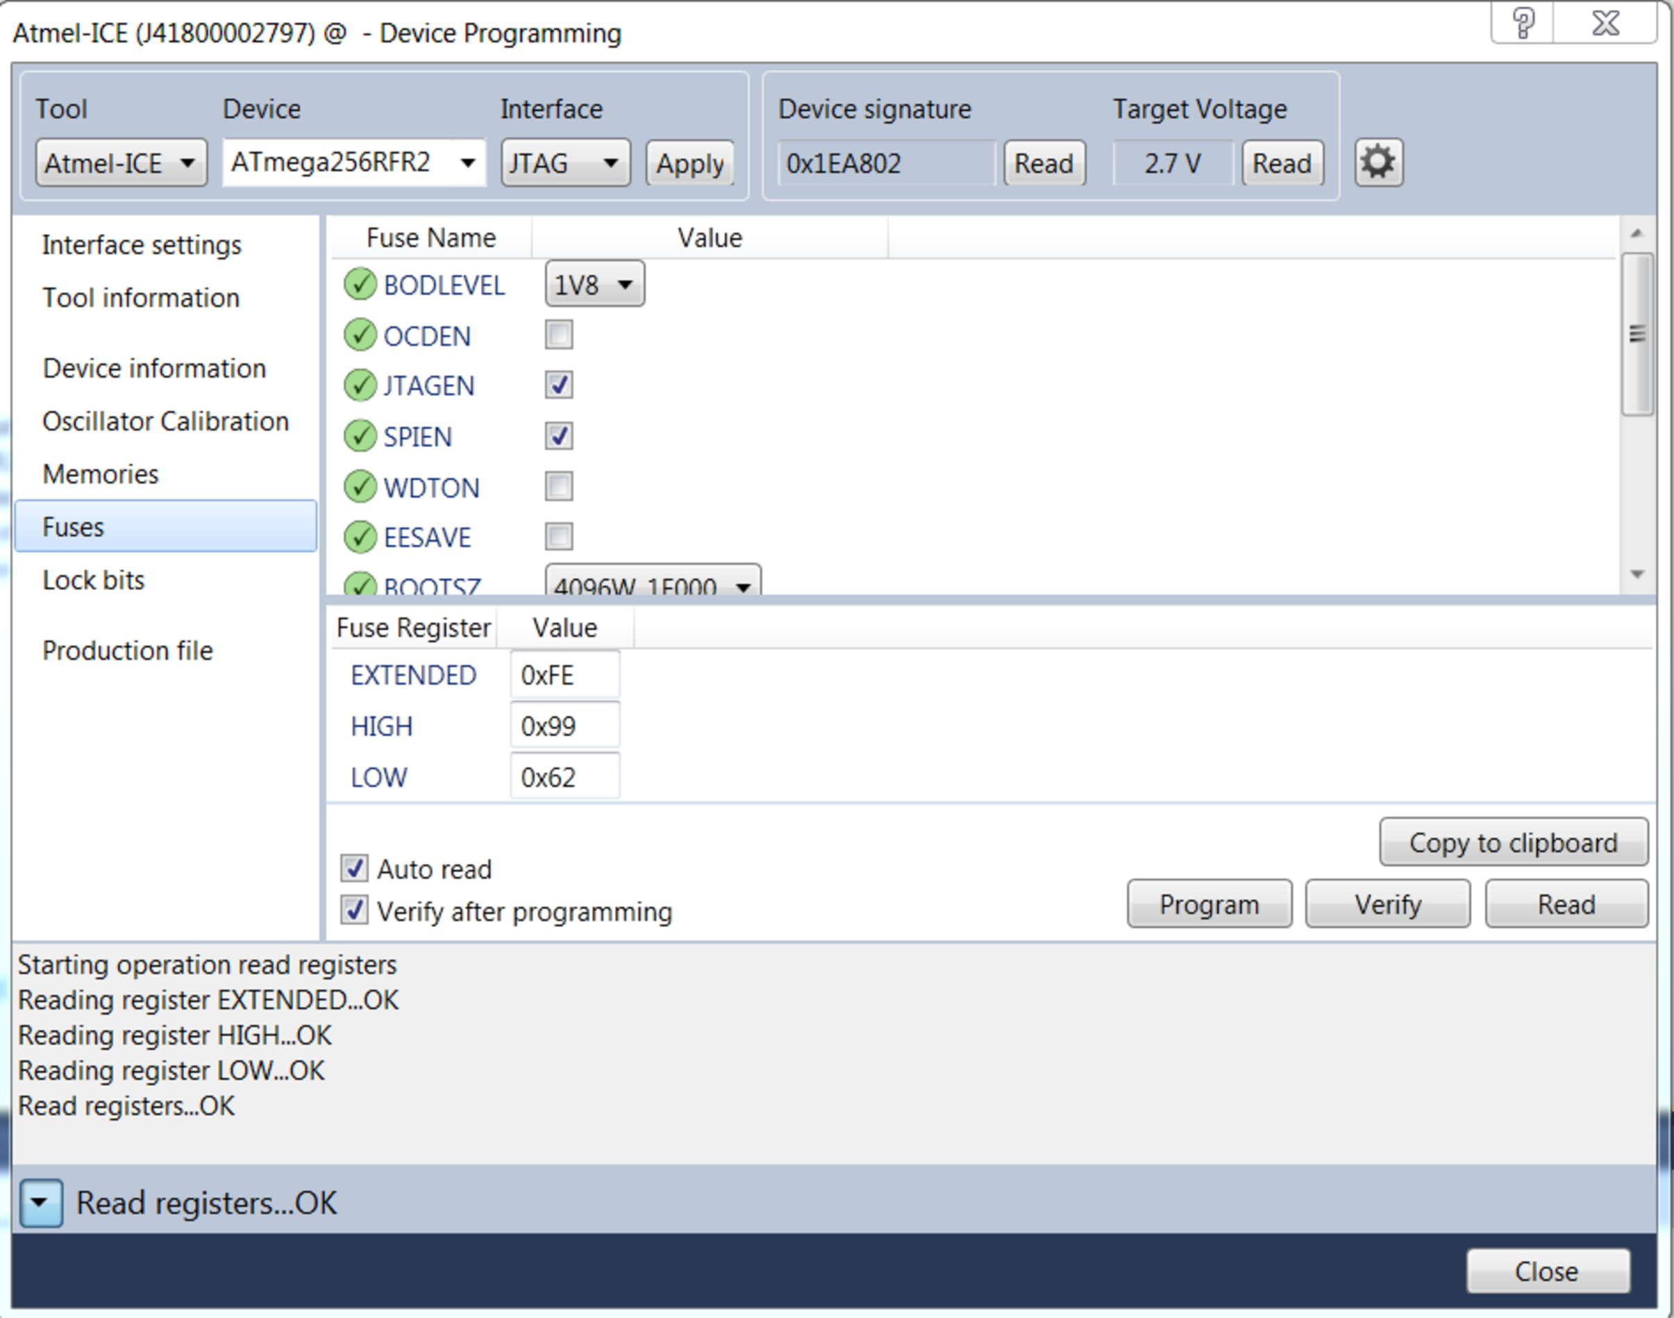
Task: Read the target voltage
Action: 1283,164
